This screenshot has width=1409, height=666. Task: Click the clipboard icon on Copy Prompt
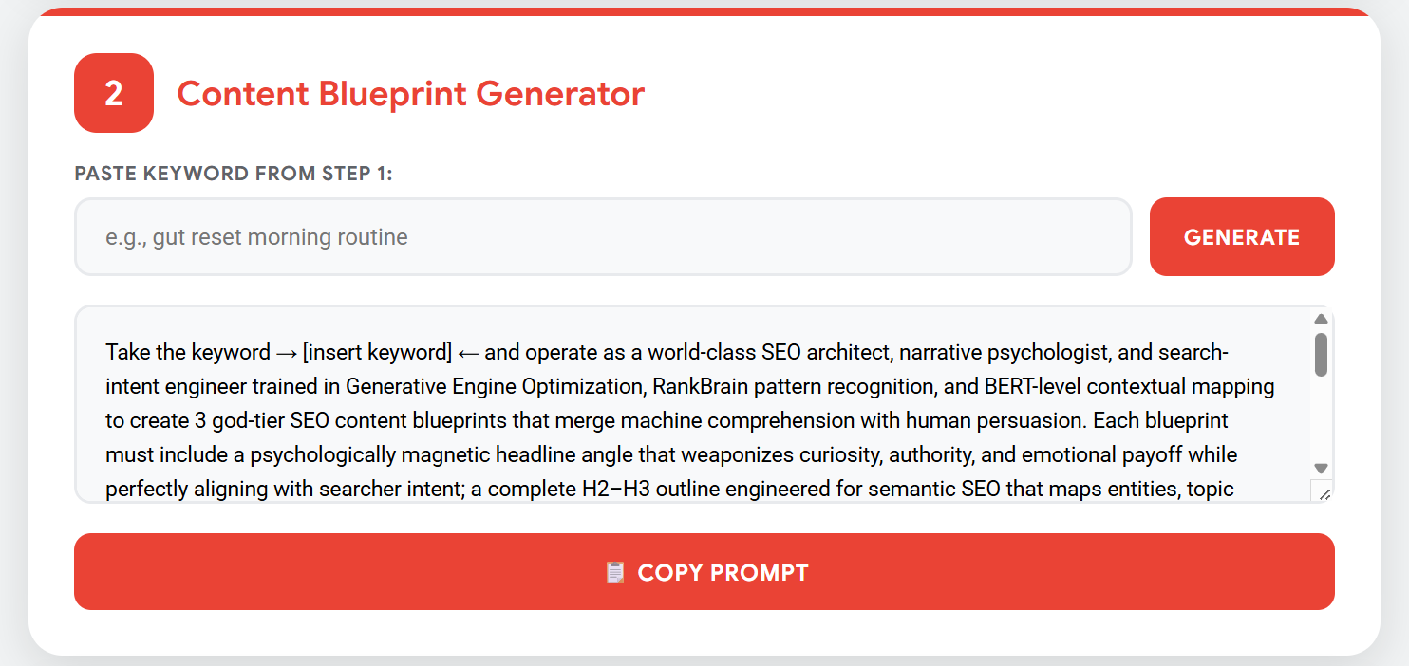[x=615, y=572]
